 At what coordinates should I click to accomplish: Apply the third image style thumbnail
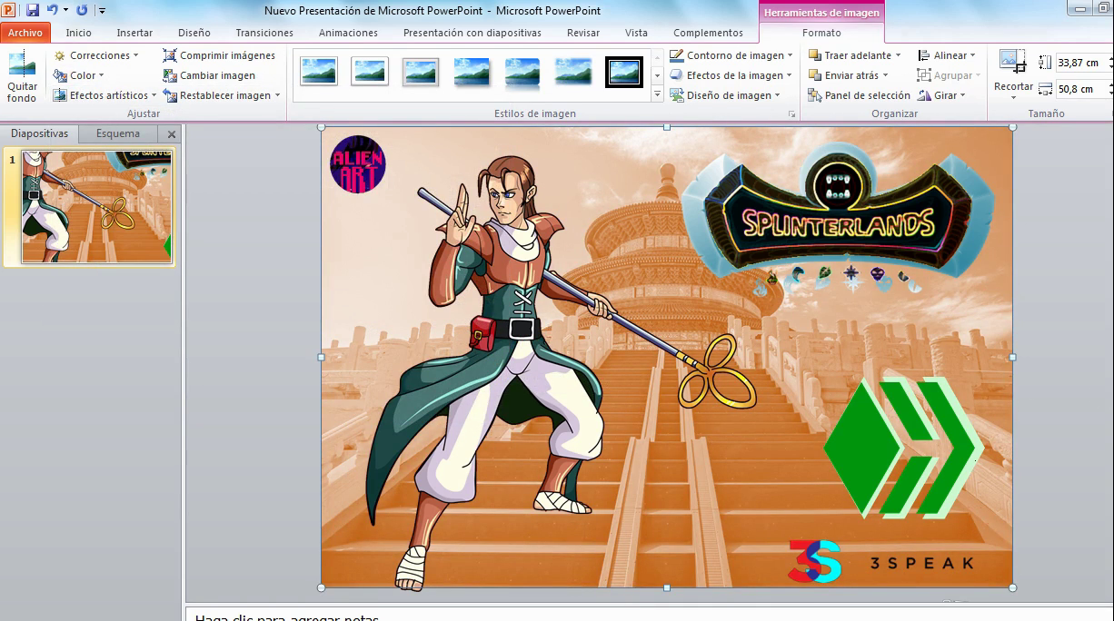coord(421,71)
